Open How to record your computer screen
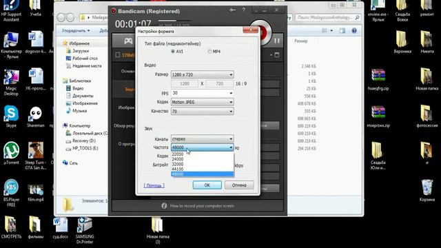The height and width of the screenshot is (248, 441). coord(202,206)
